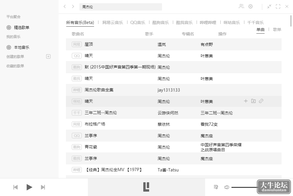Switch to the 网易云音乐 tab

point(113,23)
